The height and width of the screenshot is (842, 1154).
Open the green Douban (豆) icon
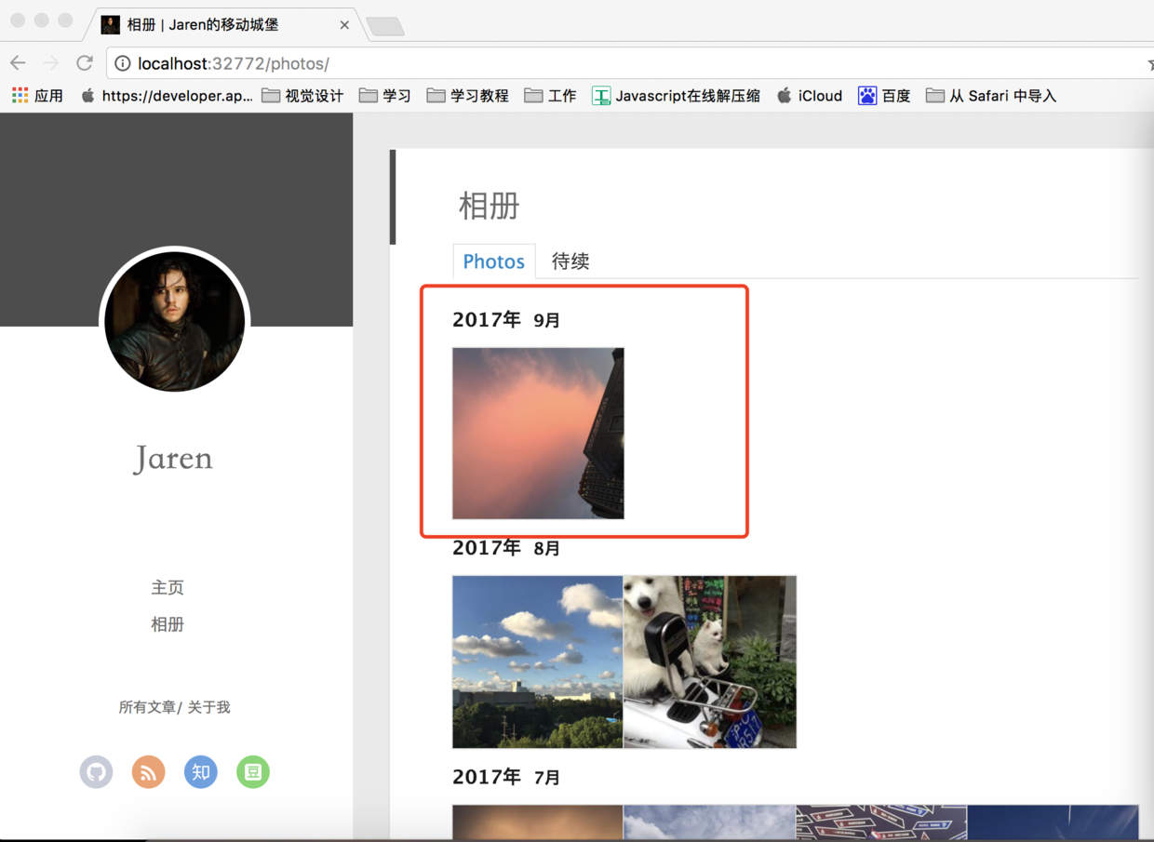252,771
